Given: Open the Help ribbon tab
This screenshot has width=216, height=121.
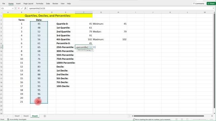Looking at the screenshot, I should (69, 4).
